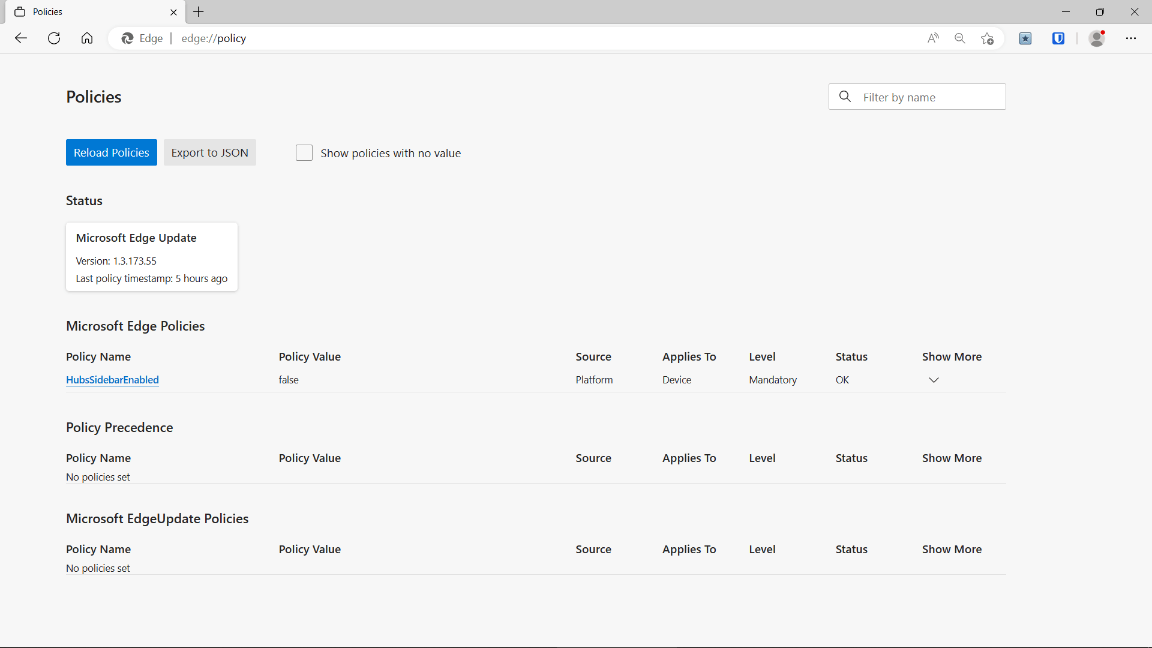Click the Export to JSON button

(210, 152)
